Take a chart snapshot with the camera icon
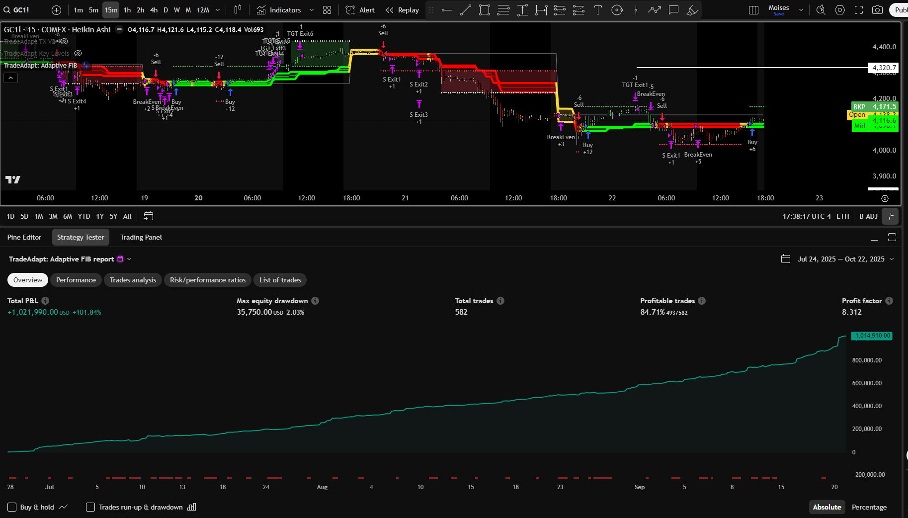Image resolution: width=908 pixels, height=518 pixels. (x=878, y=10)
